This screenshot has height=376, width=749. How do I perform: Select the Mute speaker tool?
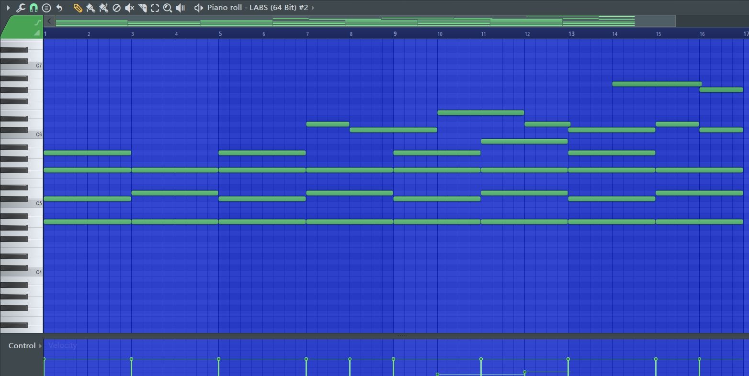[129, 8]
